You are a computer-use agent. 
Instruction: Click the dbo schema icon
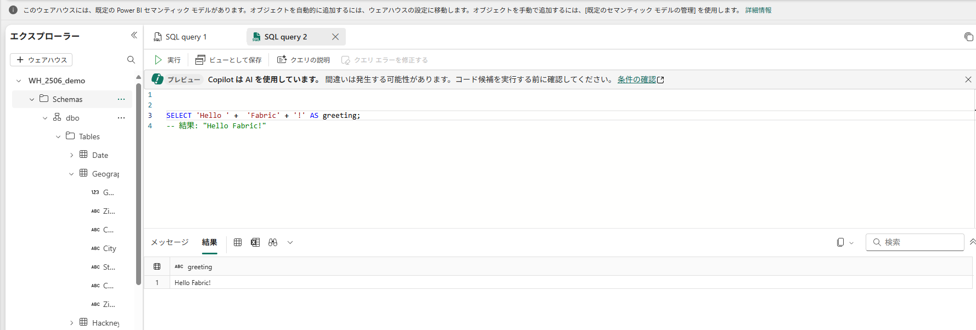57,117
